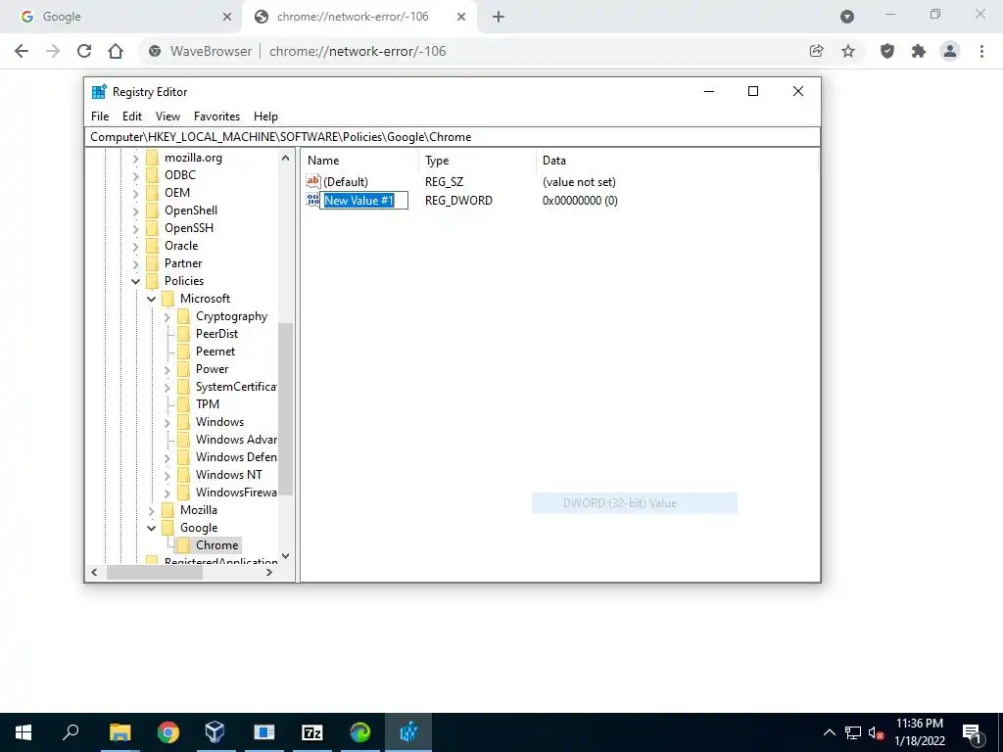Click the tree horizontal scroll right arrow
This screenshot has width=1003, height=752.
click(269, 572)
